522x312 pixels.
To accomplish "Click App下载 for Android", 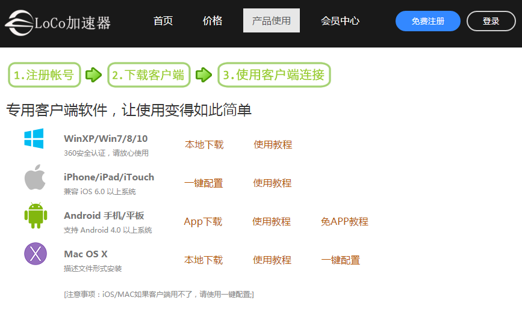I will pos(203,222).
